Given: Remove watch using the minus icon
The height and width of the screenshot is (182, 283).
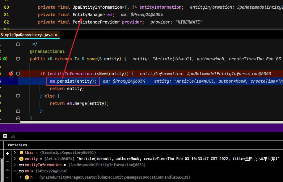Looking at the screenshot, I should tap(7, 162).
